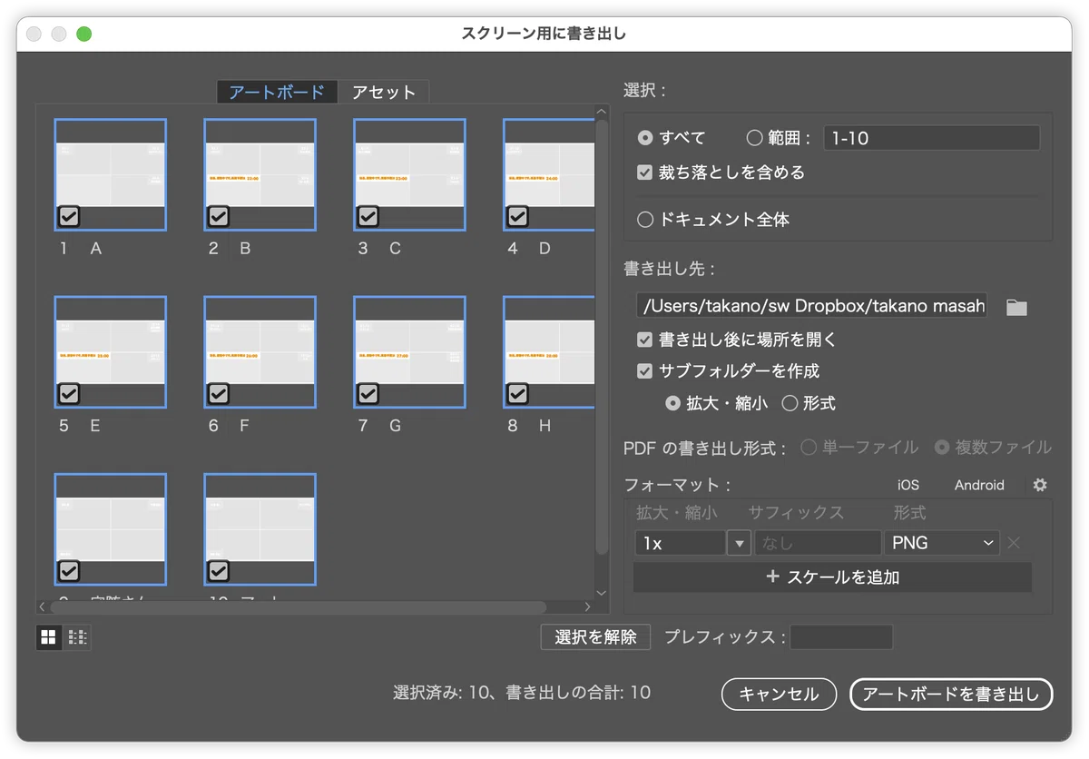Select artboard thumbnail 5 E
This screenshot has height=759, width=1089.
click(111, 351)
